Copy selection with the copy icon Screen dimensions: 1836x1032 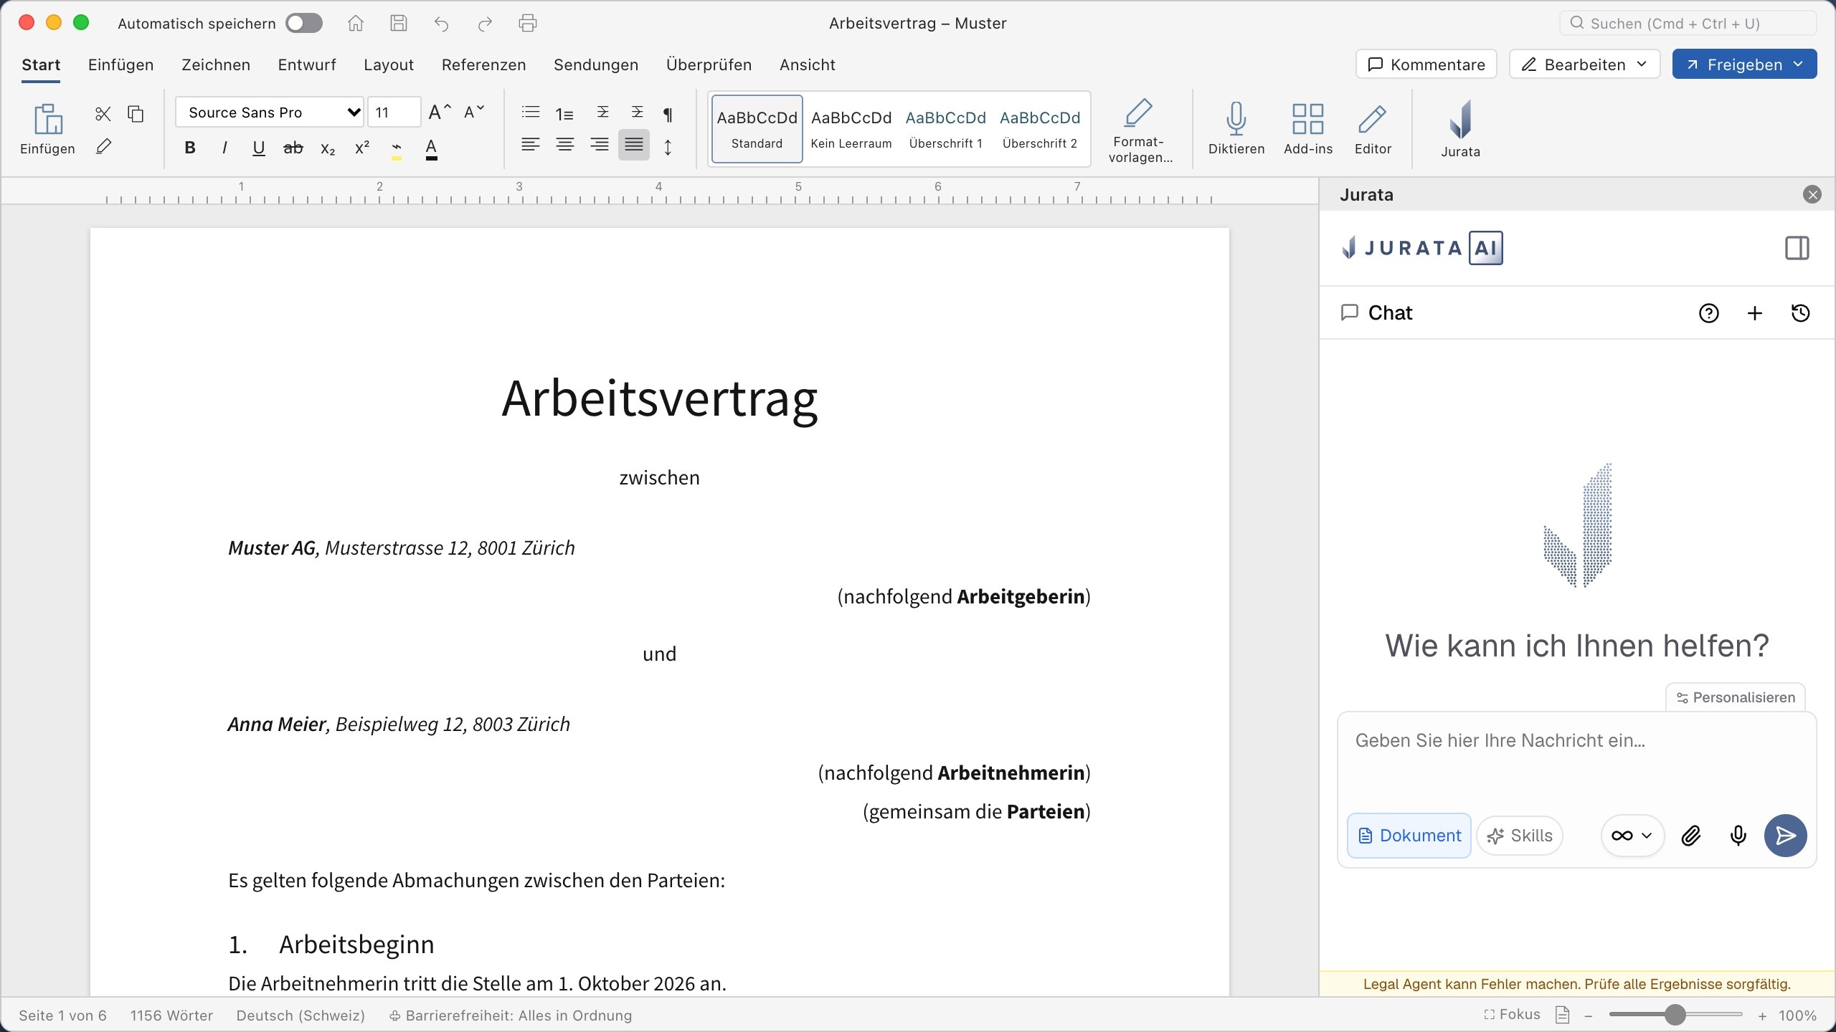[x=136, y=113]
